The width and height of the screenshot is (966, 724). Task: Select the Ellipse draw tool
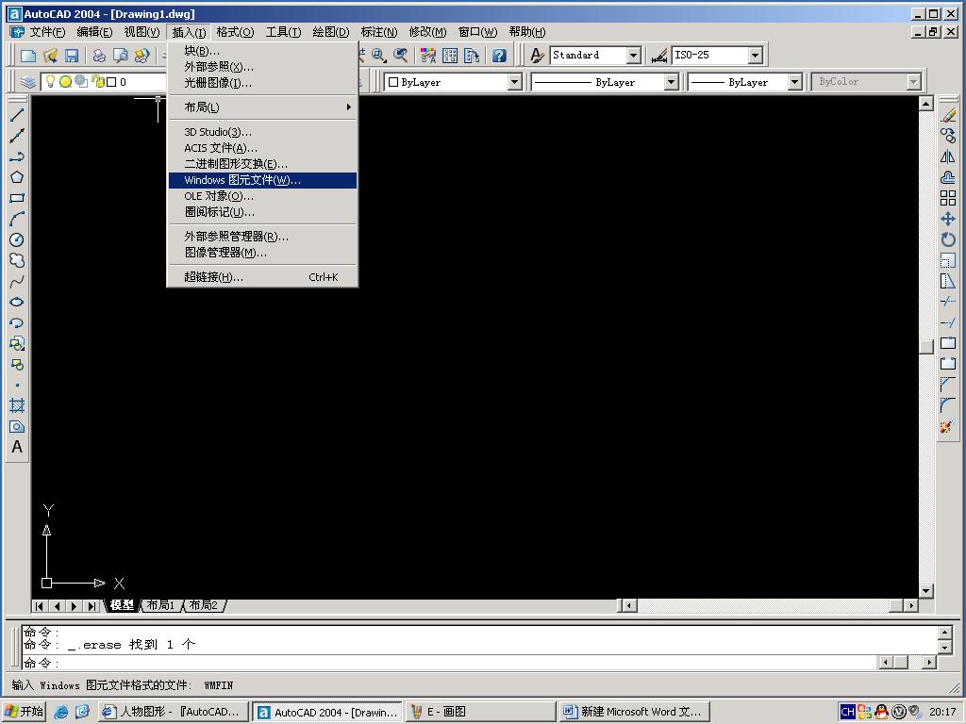pos(17,302)
